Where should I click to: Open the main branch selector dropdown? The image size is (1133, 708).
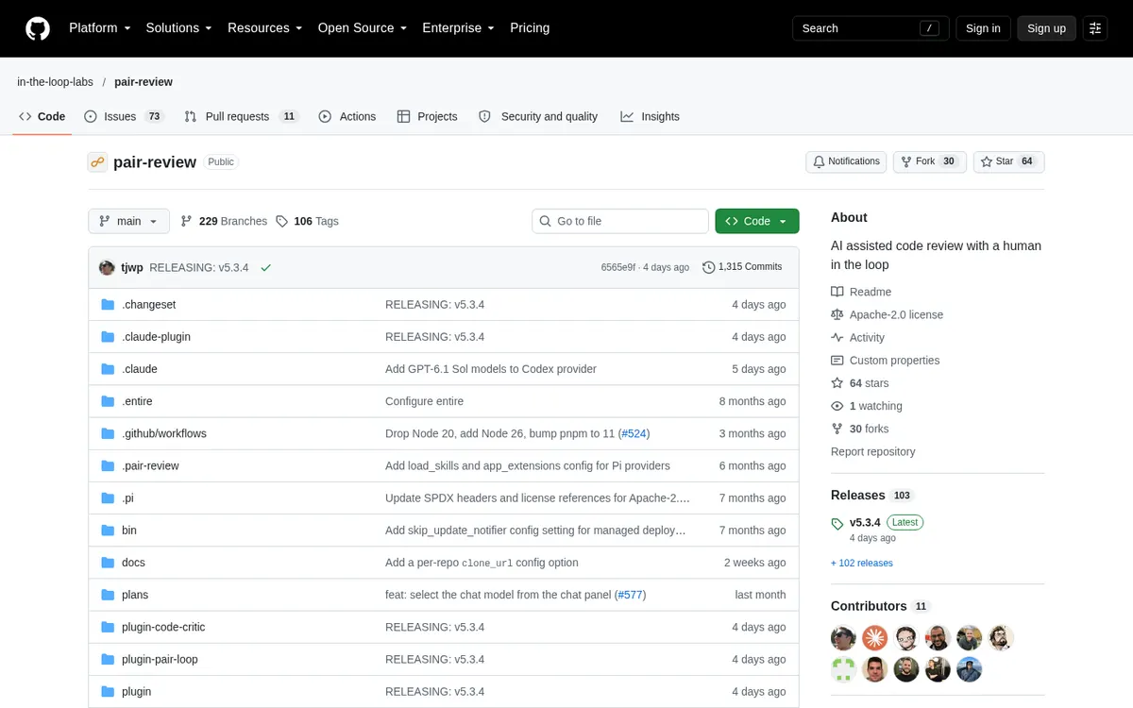click(128, 221)
